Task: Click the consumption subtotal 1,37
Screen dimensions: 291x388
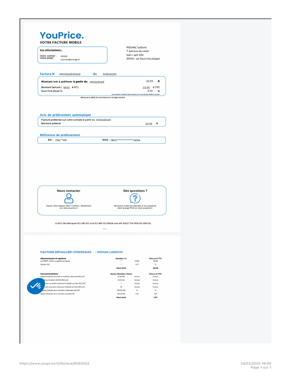Action: point(155,297)
